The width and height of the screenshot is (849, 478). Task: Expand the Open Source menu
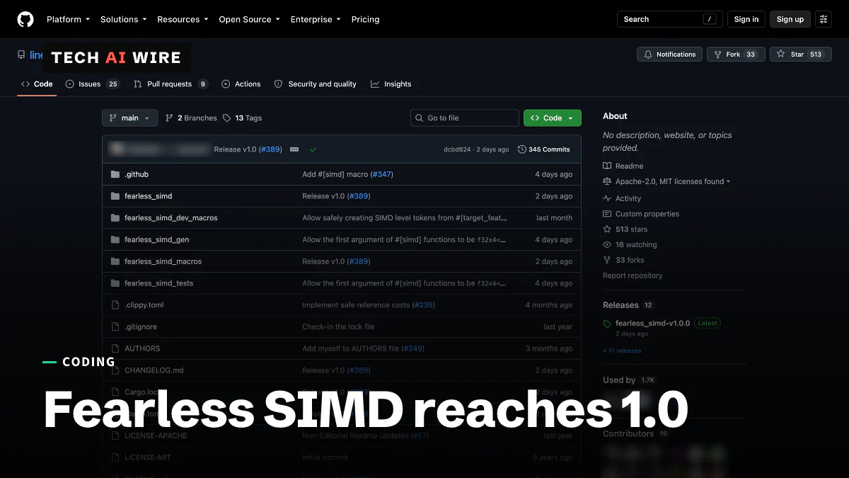pos(249,19)
